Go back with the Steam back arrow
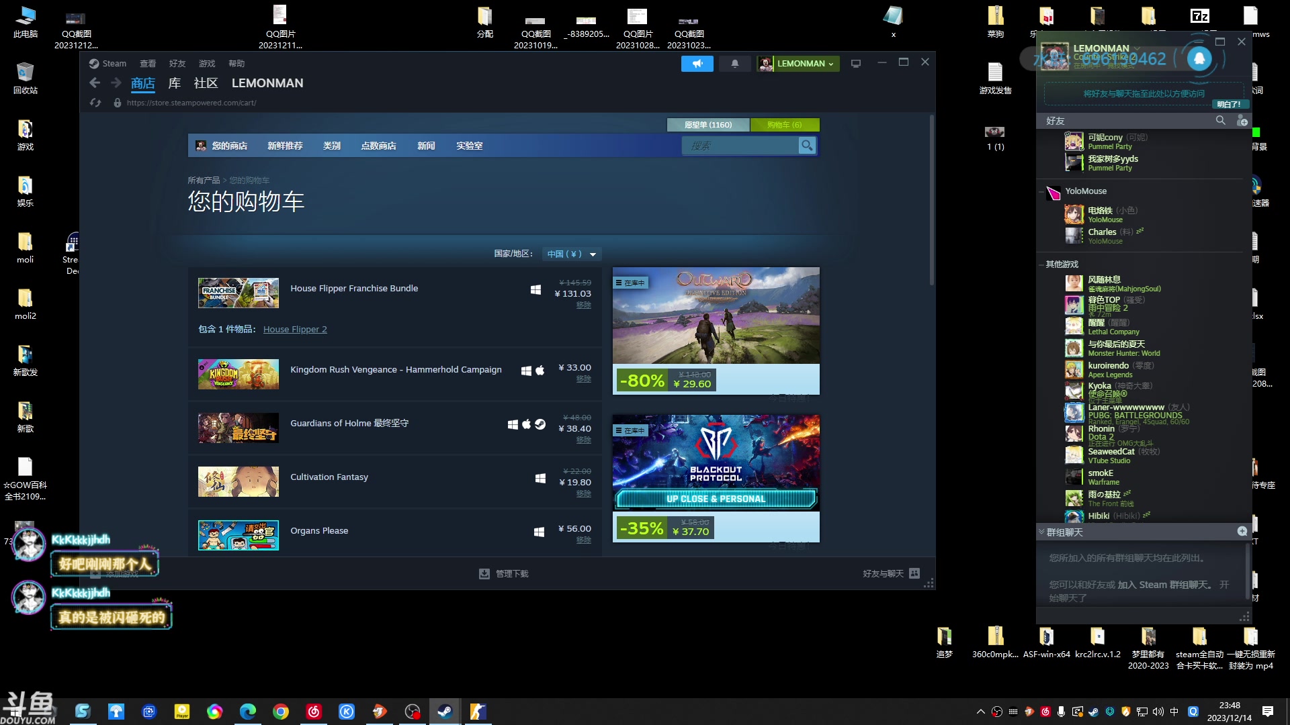This screenshot has height=725, width=1290. (x=95, y=83)
